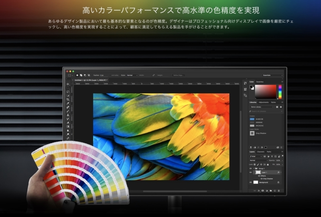The image size is (321, 217).
Task: Collapse Layer 1 effects list arrow
Action: tap(281, 172)
